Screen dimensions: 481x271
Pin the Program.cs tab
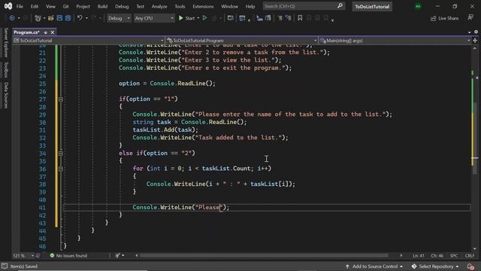point(45,32)
